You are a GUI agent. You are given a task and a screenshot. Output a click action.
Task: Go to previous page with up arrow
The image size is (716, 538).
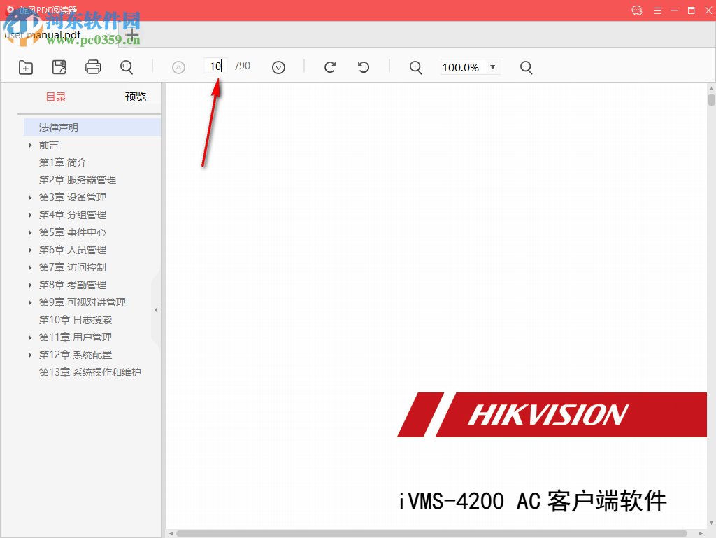coord(178,68)
